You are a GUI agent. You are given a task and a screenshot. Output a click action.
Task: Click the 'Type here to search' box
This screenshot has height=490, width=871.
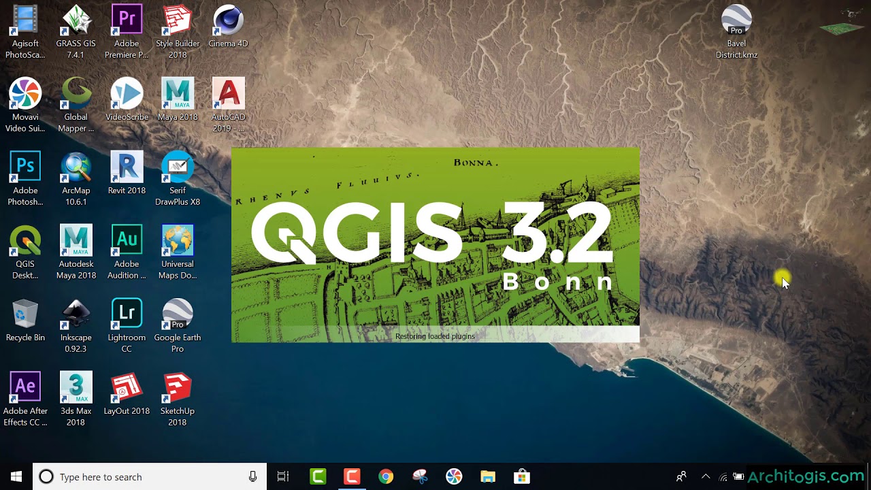coord(150,476)
